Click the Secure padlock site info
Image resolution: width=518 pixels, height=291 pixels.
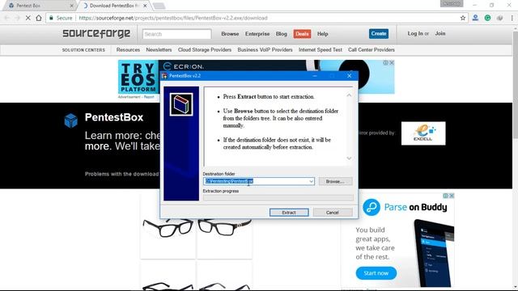pos(61,18)
